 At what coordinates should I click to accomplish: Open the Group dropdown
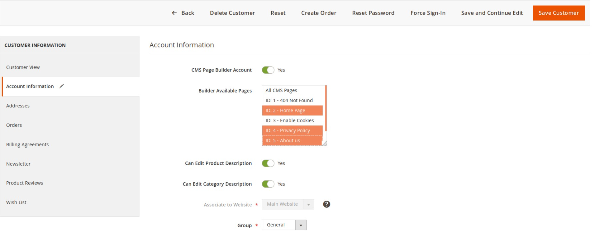[284, 225]
